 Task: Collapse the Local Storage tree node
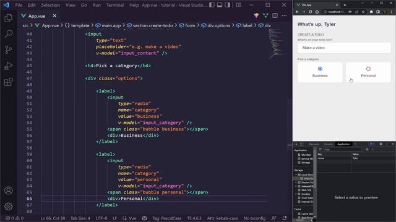(296, 175)
